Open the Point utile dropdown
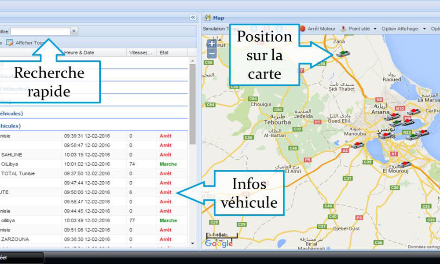The image size is (440, 264). (x=375, y=29)
